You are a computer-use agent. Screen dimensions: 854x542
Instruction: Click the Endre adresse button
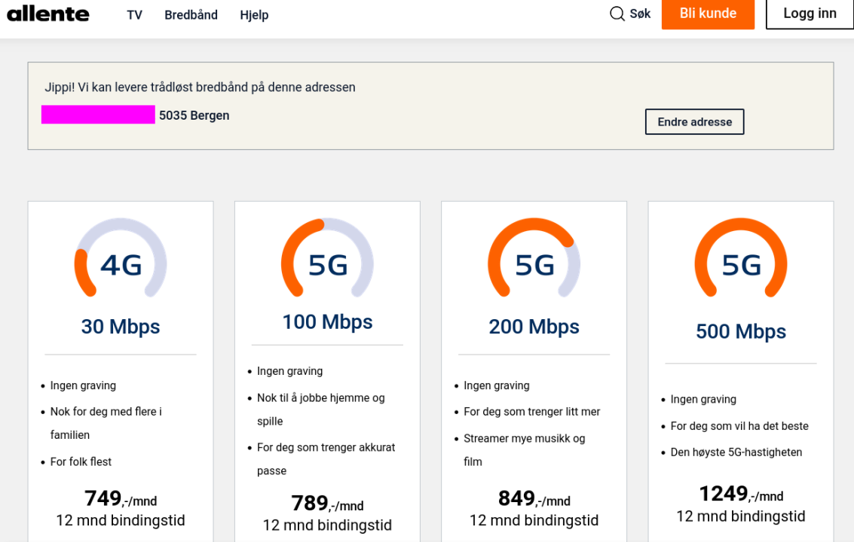[x=694, y=122]
